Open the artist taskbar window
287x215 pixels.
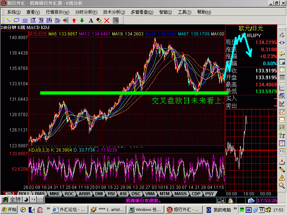pos(108,210)
